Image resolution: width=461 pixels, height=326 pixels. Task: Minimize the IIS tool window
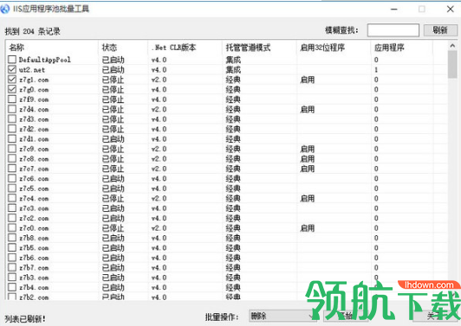[394, 10]
